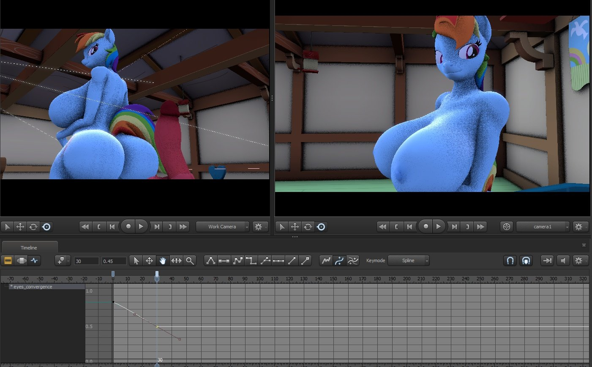
Task: Fast forward in the camera1 viewport controls
Action: pos(481,227)
